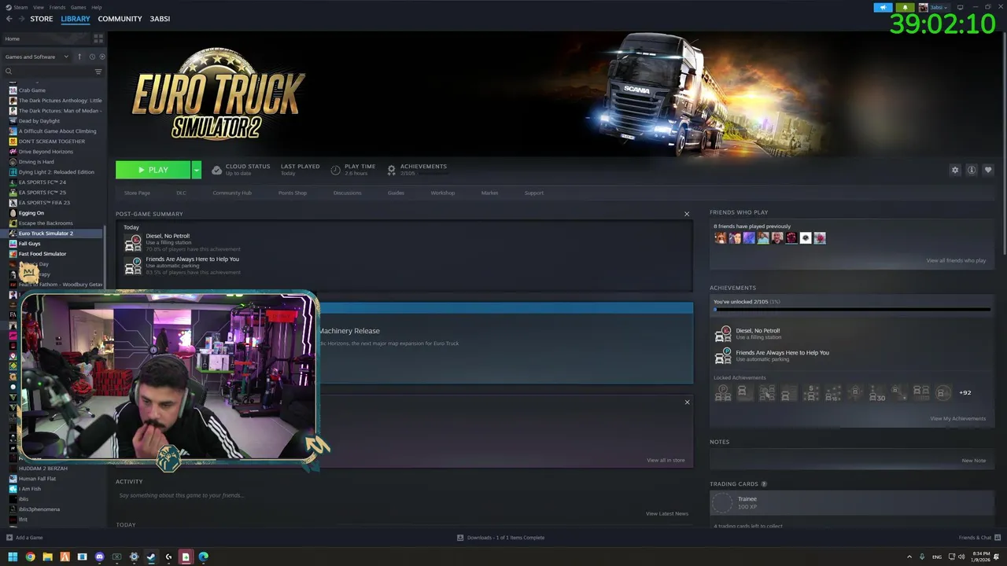Click New Note button

(x=973, y=461)
